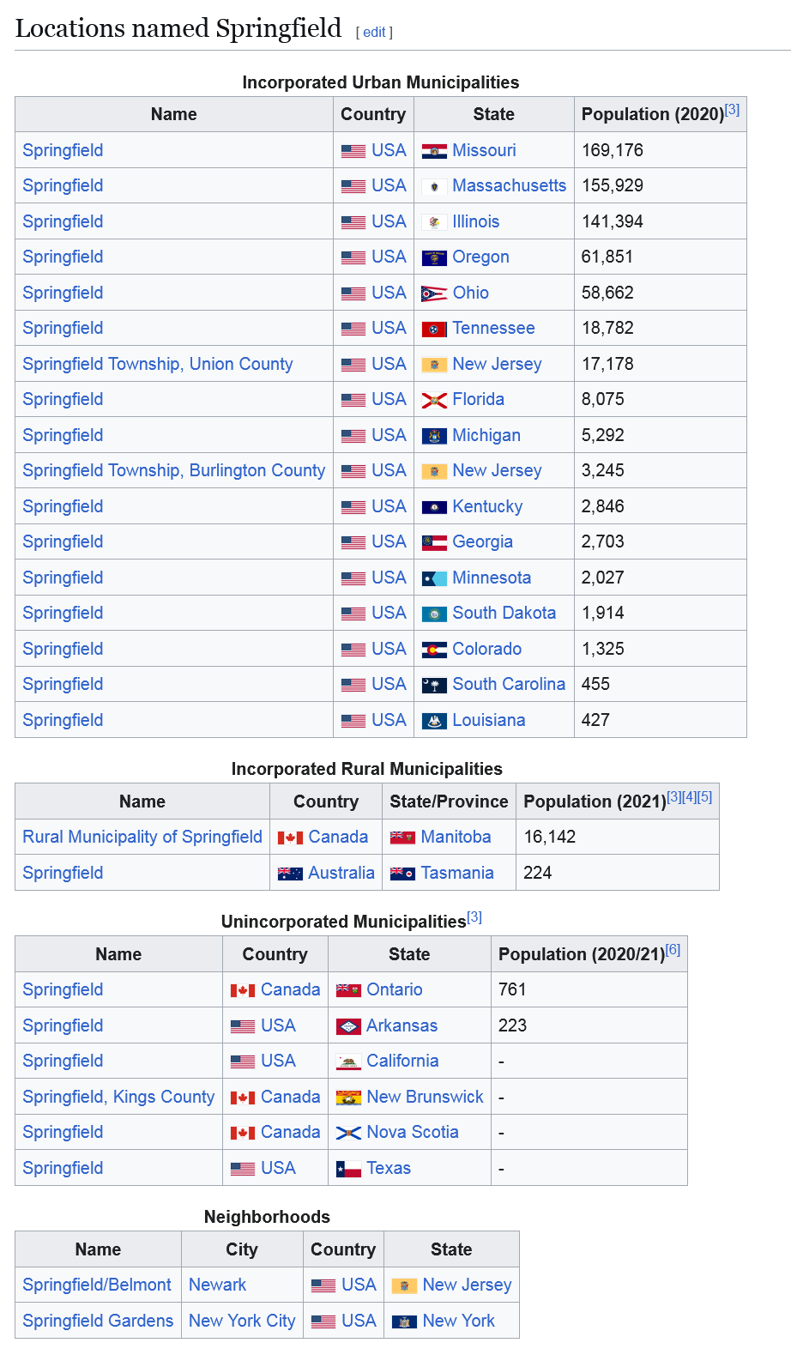Select the Incorporated Urban Municipalities caption
The width and height of the screenshot is (791, 1367).
click(x=381, y=82)
